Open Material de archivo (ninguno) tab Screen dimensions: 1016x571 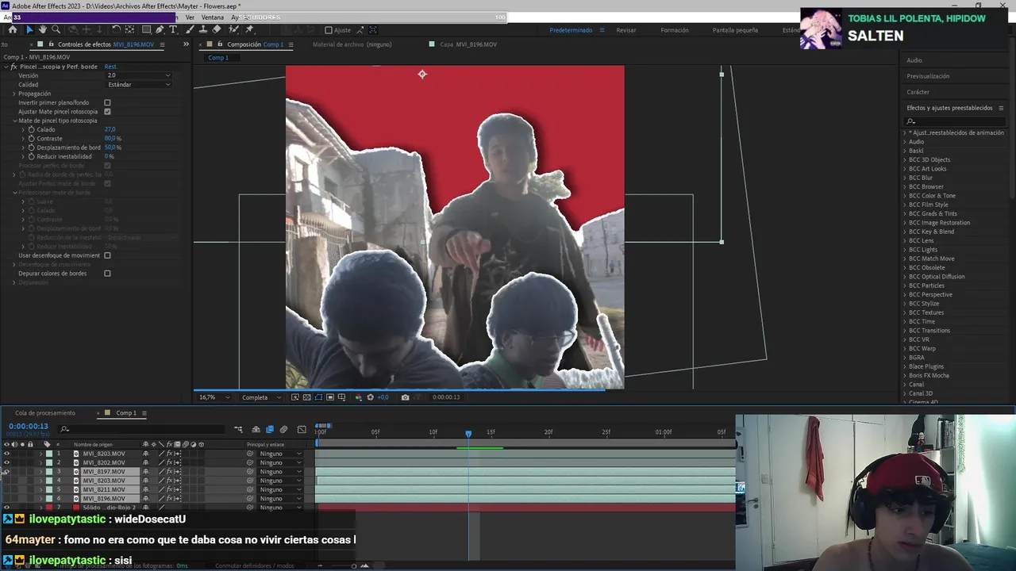(x=352, y=44)
